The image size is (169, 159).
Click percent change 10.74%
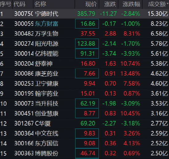[130, 64]
